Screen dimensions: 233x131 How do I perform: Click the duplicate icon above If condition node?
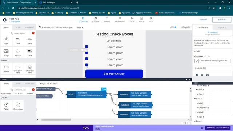pyautogui.click(x=103, y=89)
